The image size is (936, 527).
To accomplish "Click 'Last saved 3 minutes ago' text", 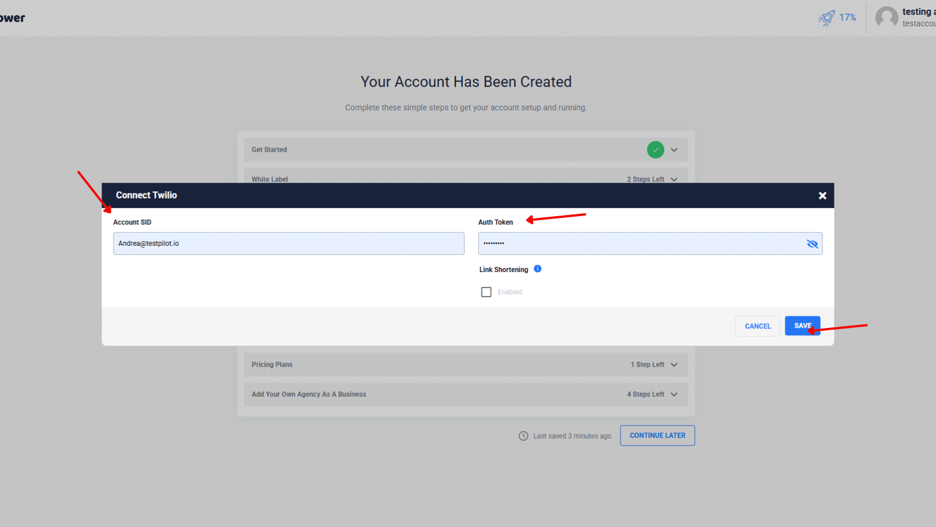I will pyautogui.click(x=572, y=436).
